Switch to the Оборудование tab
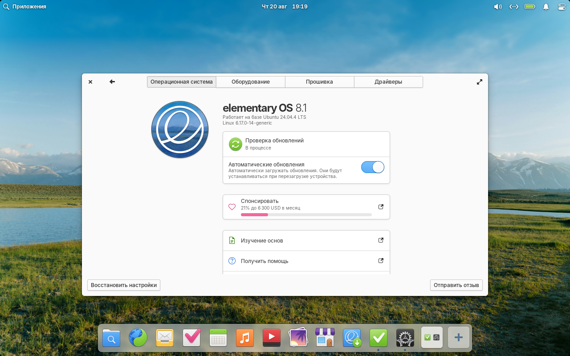 point(251,82)
